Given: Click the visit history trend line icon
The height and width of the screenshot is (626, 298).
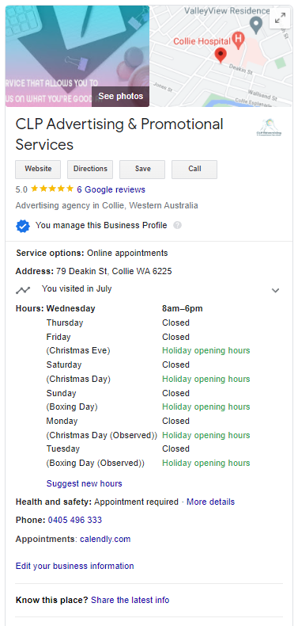Looking at the screenshot, I should click(x=23, y=290).
